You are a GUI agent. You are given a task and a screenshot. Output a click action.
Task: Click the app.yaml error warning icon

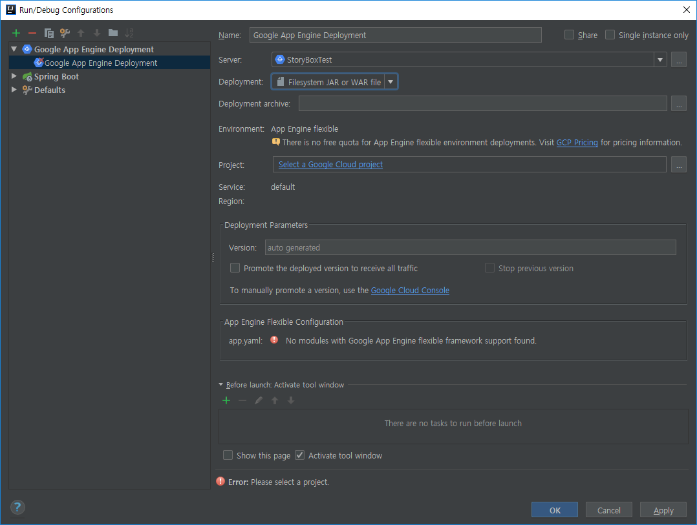click(274, 340)
